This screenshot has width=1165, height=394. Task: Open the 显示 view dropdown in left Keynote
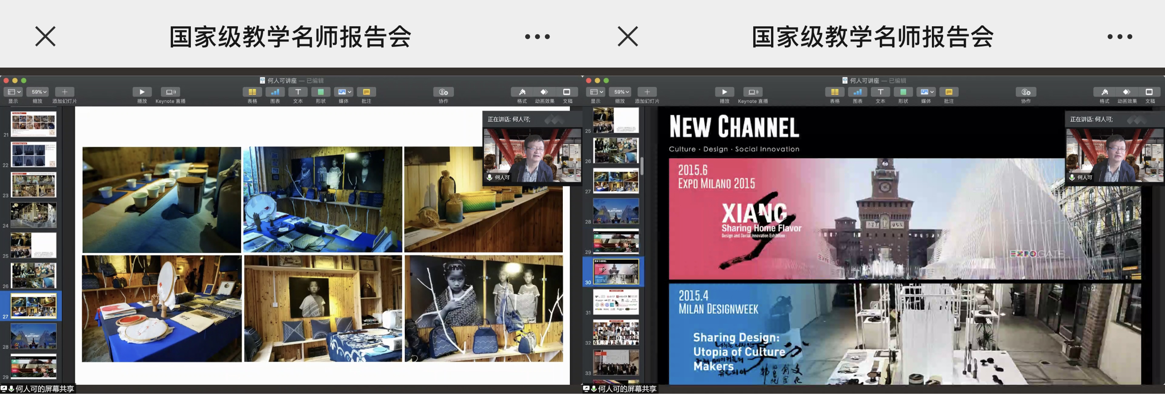point(13,92)
